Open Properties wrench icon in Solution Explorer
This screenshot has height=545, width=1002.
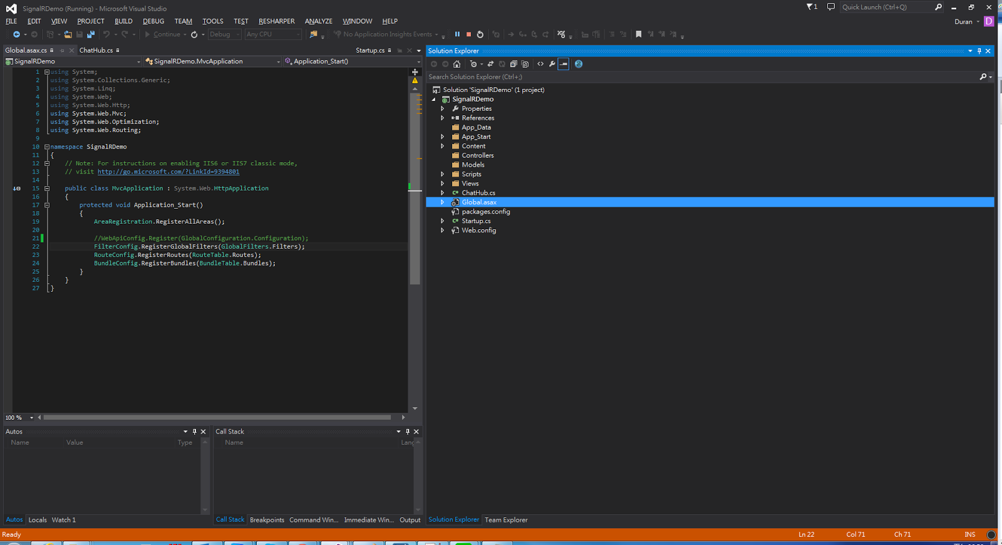point(552,64)
